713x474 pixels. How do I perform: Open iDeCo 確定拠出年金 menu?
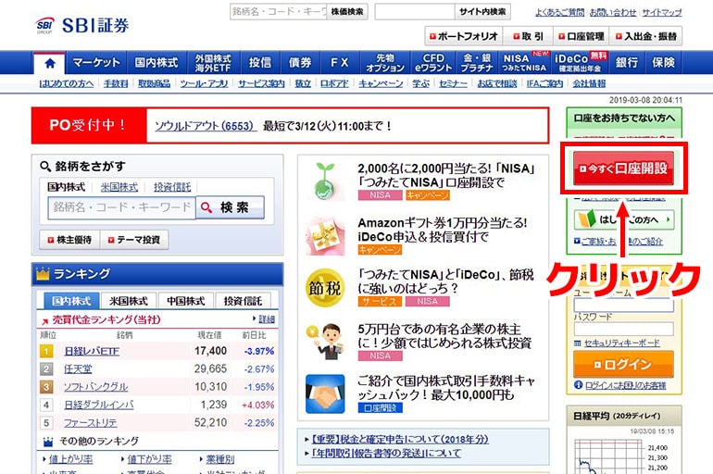(581, 63)
